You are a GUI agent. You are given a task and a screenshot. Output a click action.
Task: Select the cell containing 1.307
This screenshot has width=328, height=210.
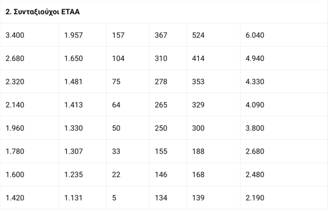(x=74, y=151)
